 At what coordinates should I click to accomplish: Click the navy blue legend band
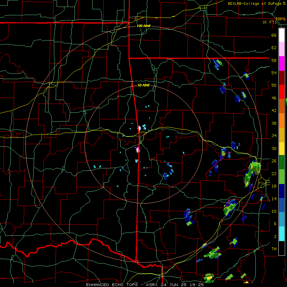pyautogui.click(x=282, y=191)
